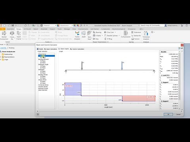
Task: Click the user account icon
Action: click(165, 25)
